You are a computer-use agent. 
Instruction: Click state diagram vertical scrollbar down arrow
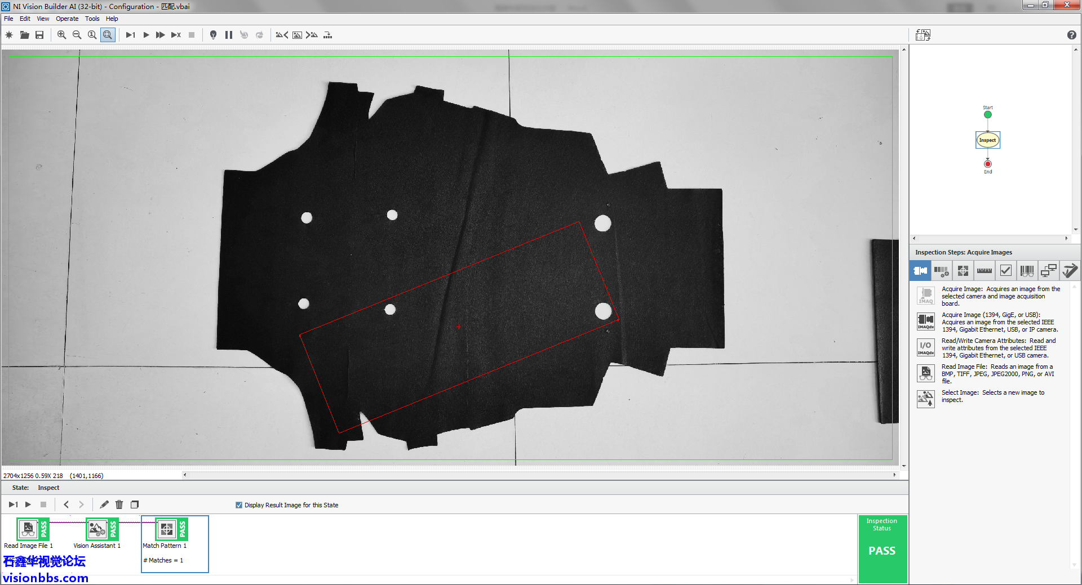1076,230
